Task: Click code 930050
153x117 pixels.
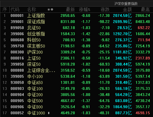Action: 17,82
